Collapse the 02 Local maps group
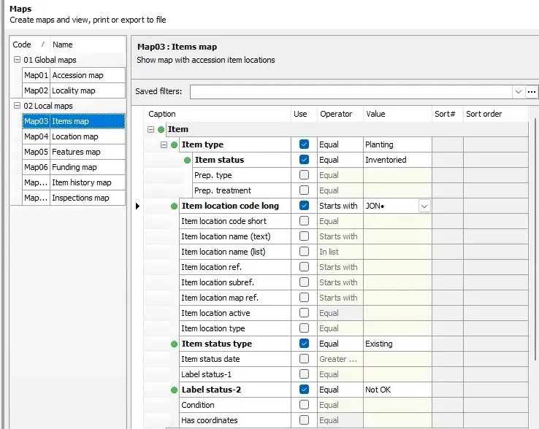The image size is (539, 429). click(x=17, y=106)
